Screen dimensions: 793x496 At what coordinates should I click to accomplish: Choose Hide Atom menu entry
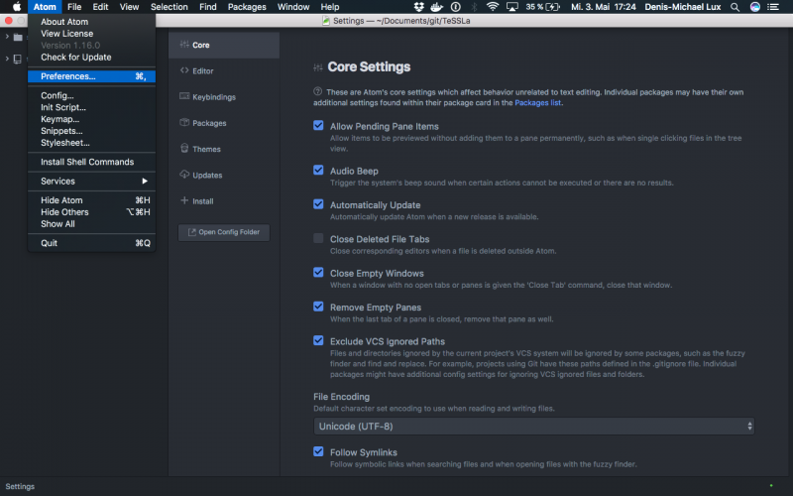[x=91, y=200]
